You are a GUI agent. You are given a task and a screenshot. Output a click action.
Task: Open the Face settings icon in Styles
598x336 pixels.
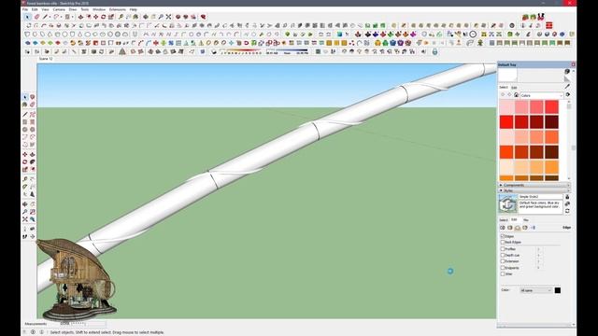tap(510, 228)
